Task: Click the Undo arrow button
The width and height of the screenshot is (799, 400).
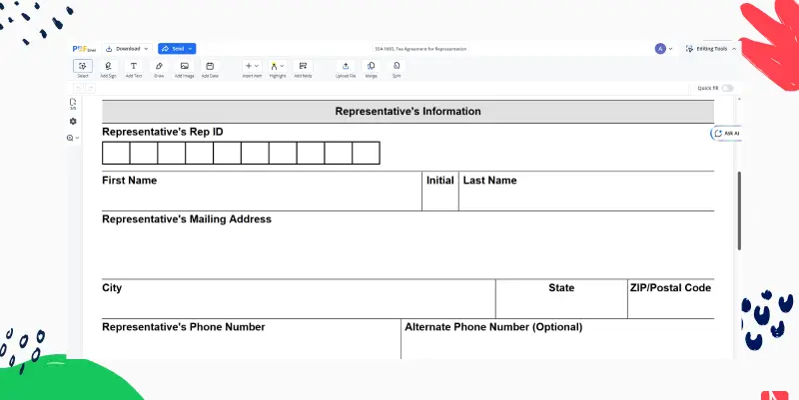Action: coord(78,89)
